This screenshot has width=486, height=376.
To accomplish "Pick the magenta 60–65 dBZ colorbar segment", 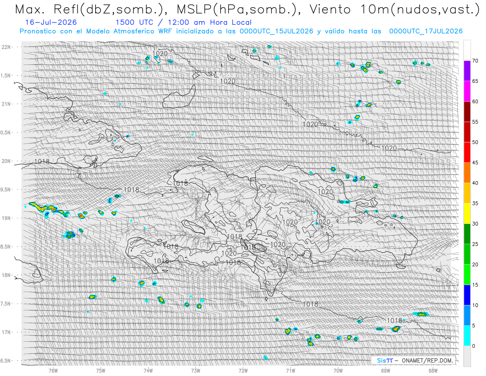I will [x=467, y=91].
